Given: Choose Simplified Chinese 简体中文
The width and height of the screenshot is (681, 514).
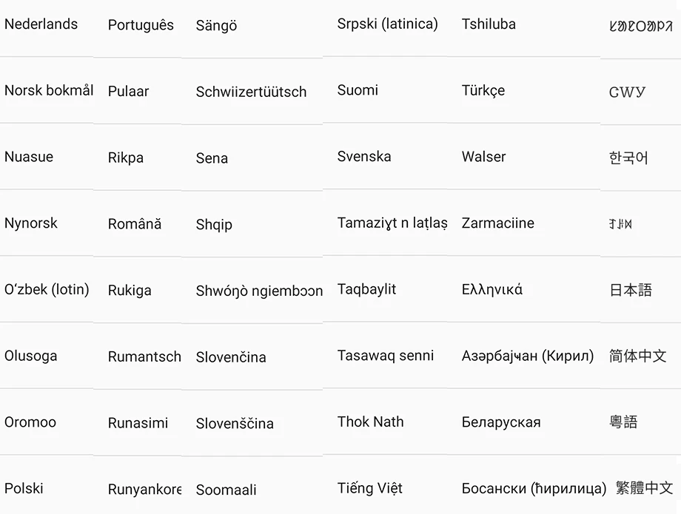Looking at the screenshot, I should point(637,356).
